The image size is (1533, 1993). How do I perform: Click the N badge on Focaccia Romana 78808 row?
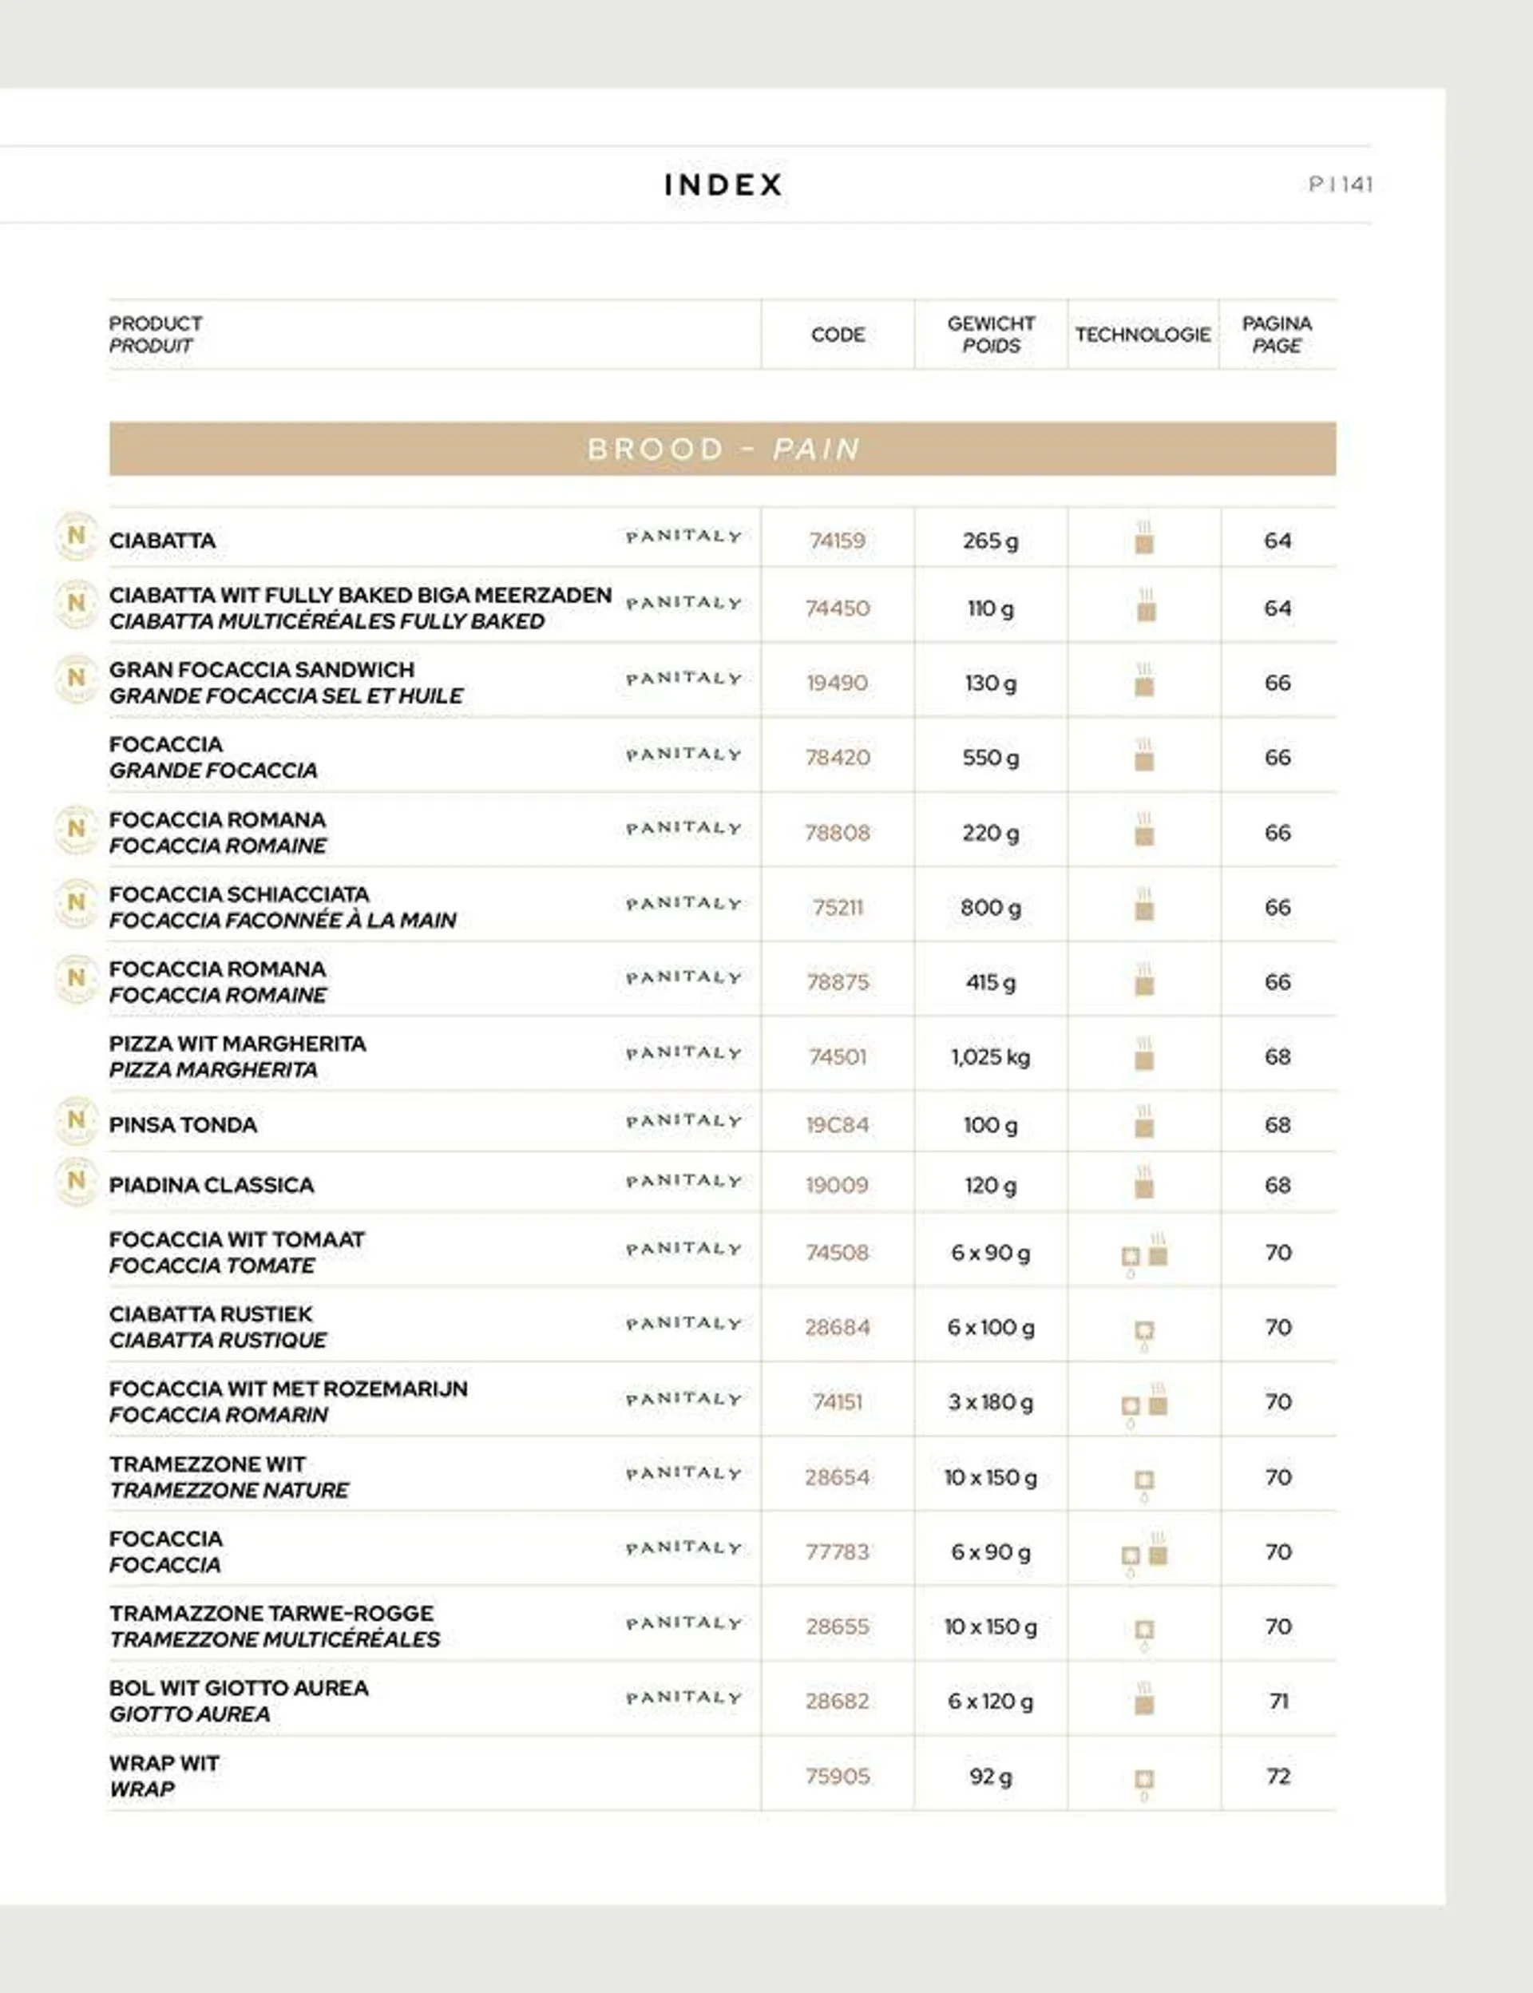pos(77,830)
